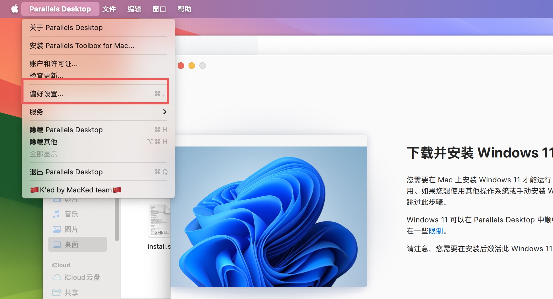
Task: Click the 下载并安装 Windows 11 heading
Action: 480,153
